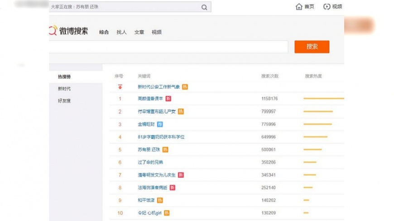Open 高颜值备课本 hot search link
Viewport: 394px width, 221px height.
tap(150, 99)
